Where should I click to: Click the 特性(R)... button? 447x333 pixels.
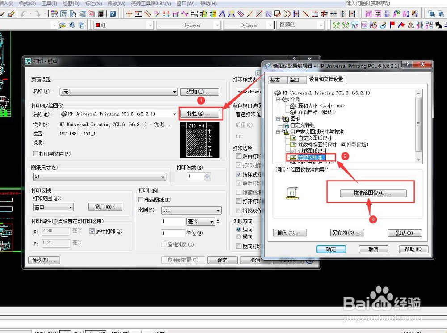pos(199,114)
